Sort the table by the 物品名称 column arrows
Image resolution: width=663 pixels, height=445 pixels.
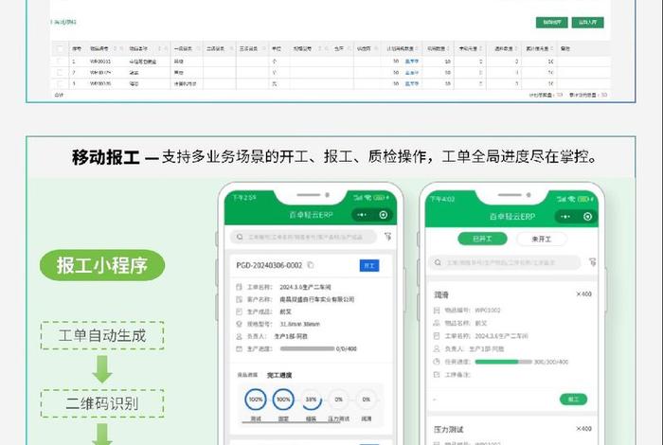click(x=159, y=49)
